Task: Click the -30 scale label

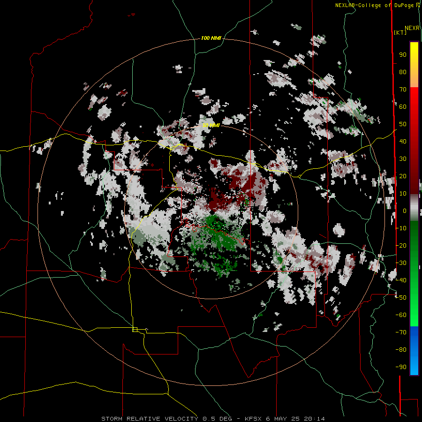Action: click(401, 263)
